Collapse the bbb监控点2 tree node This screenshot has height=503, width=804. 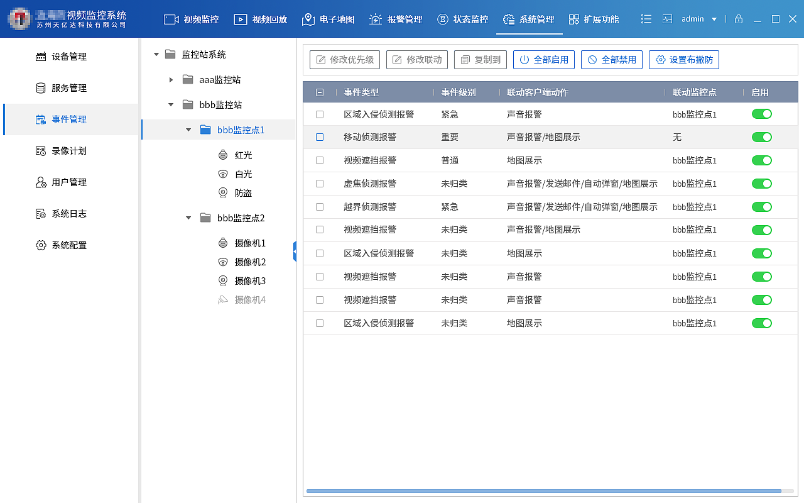coord(187,218)
